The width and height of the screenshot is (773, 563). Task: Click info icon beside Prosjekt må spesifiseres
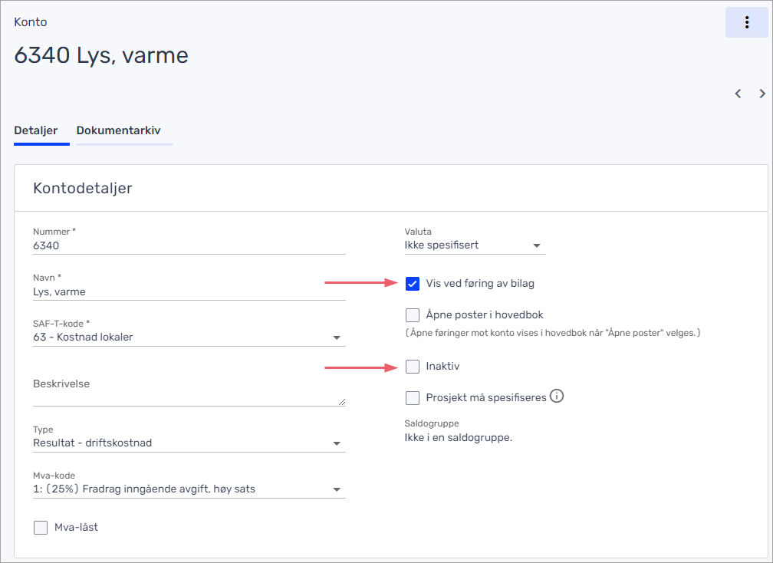click(x=558, y=397)
